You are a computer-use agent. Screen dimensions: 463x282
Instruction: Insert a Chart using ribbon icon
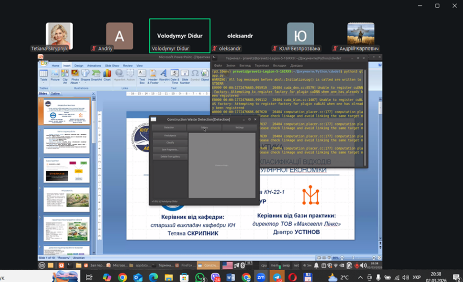pyautogui.click(x=107, y=75)
